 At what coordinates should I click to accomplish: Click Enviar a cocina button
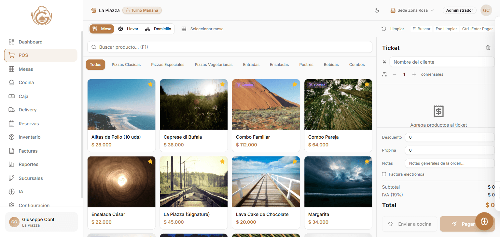coord(410,224)
